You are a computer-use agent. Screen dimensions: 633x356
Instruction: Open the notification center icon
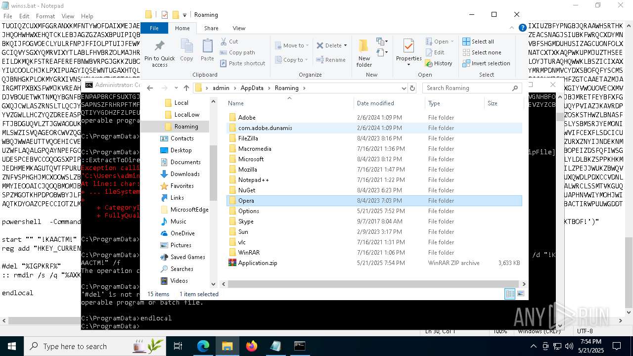[x=617, y=346]
